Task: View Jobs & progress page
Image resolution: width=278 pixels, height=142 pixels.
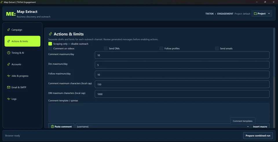Action: pos(22,76)
